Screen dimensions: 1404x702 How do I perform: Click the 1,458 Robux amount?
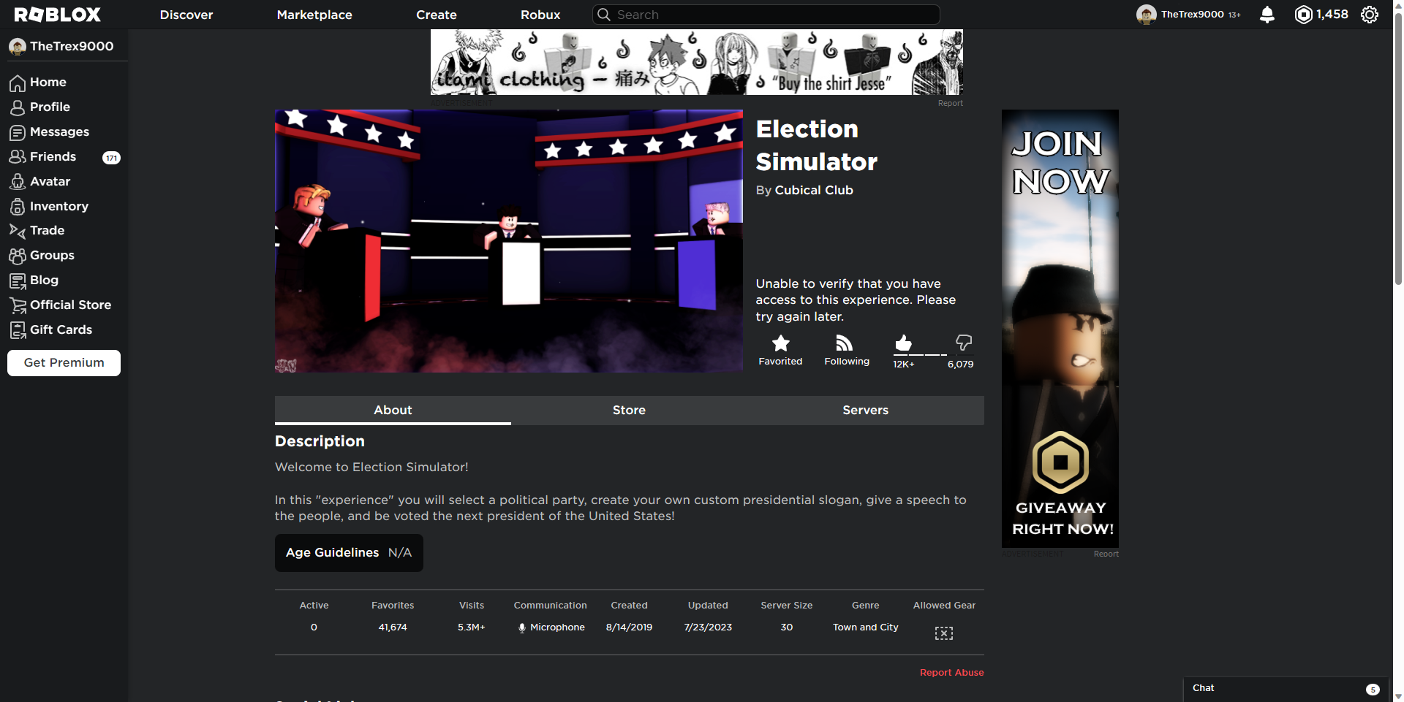pyautogui.click(x=1332, y=15)
